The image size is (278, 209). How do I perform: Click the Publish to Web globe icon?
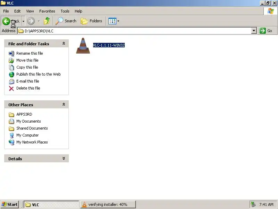tap(11, 75)
